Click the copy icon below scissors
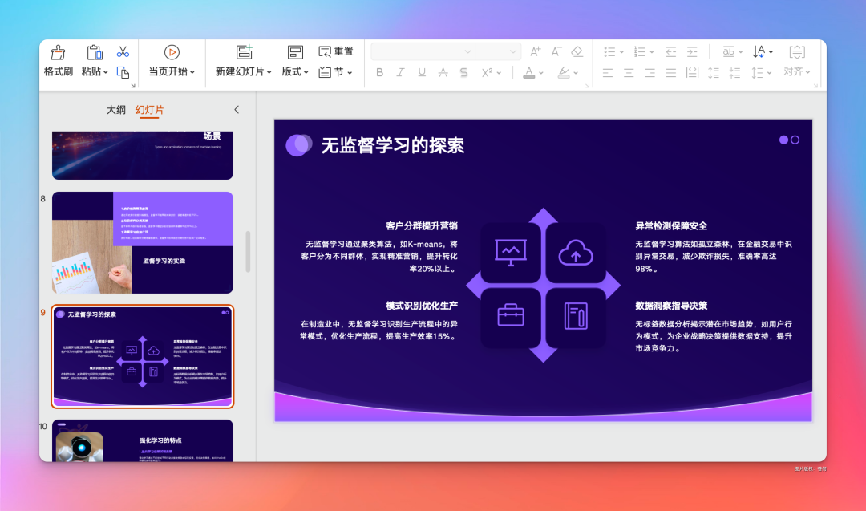Viewport: 866px width, 511px height. click(123, 72)
